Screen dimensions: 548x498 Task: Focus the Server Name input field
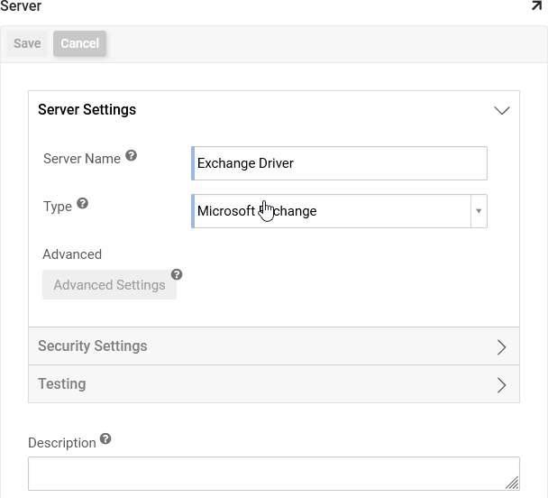pyautogui.click(x=340, y=163)
